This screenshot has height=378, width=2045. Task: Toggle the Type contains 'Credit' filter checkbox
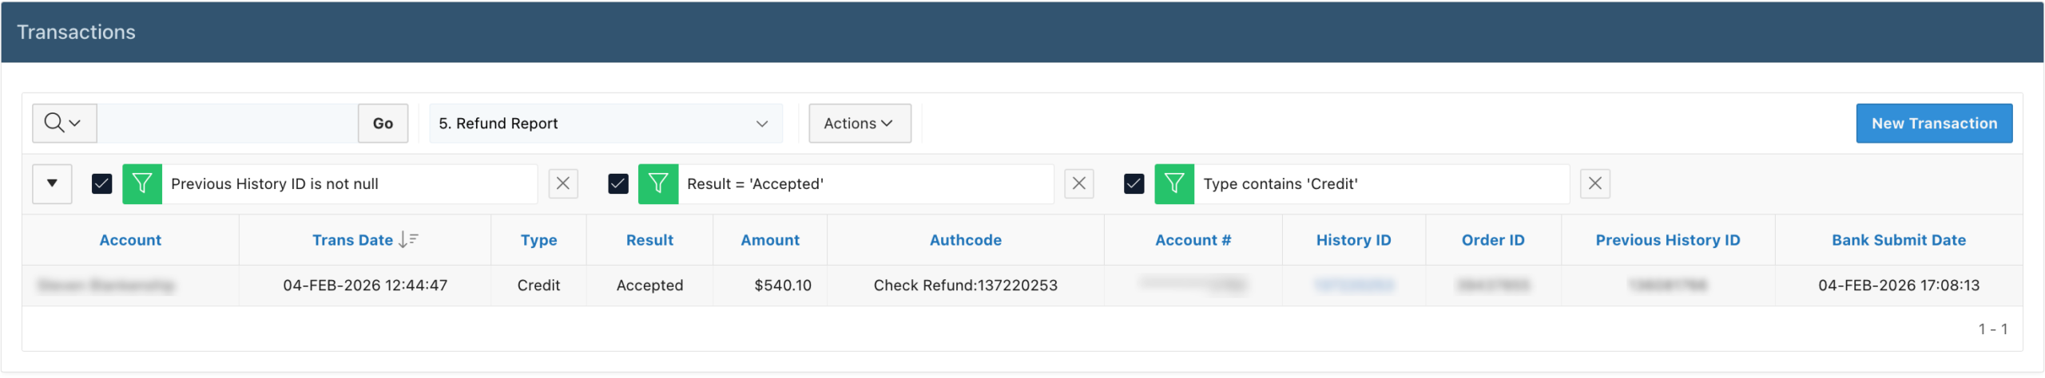pos(1134,184)
